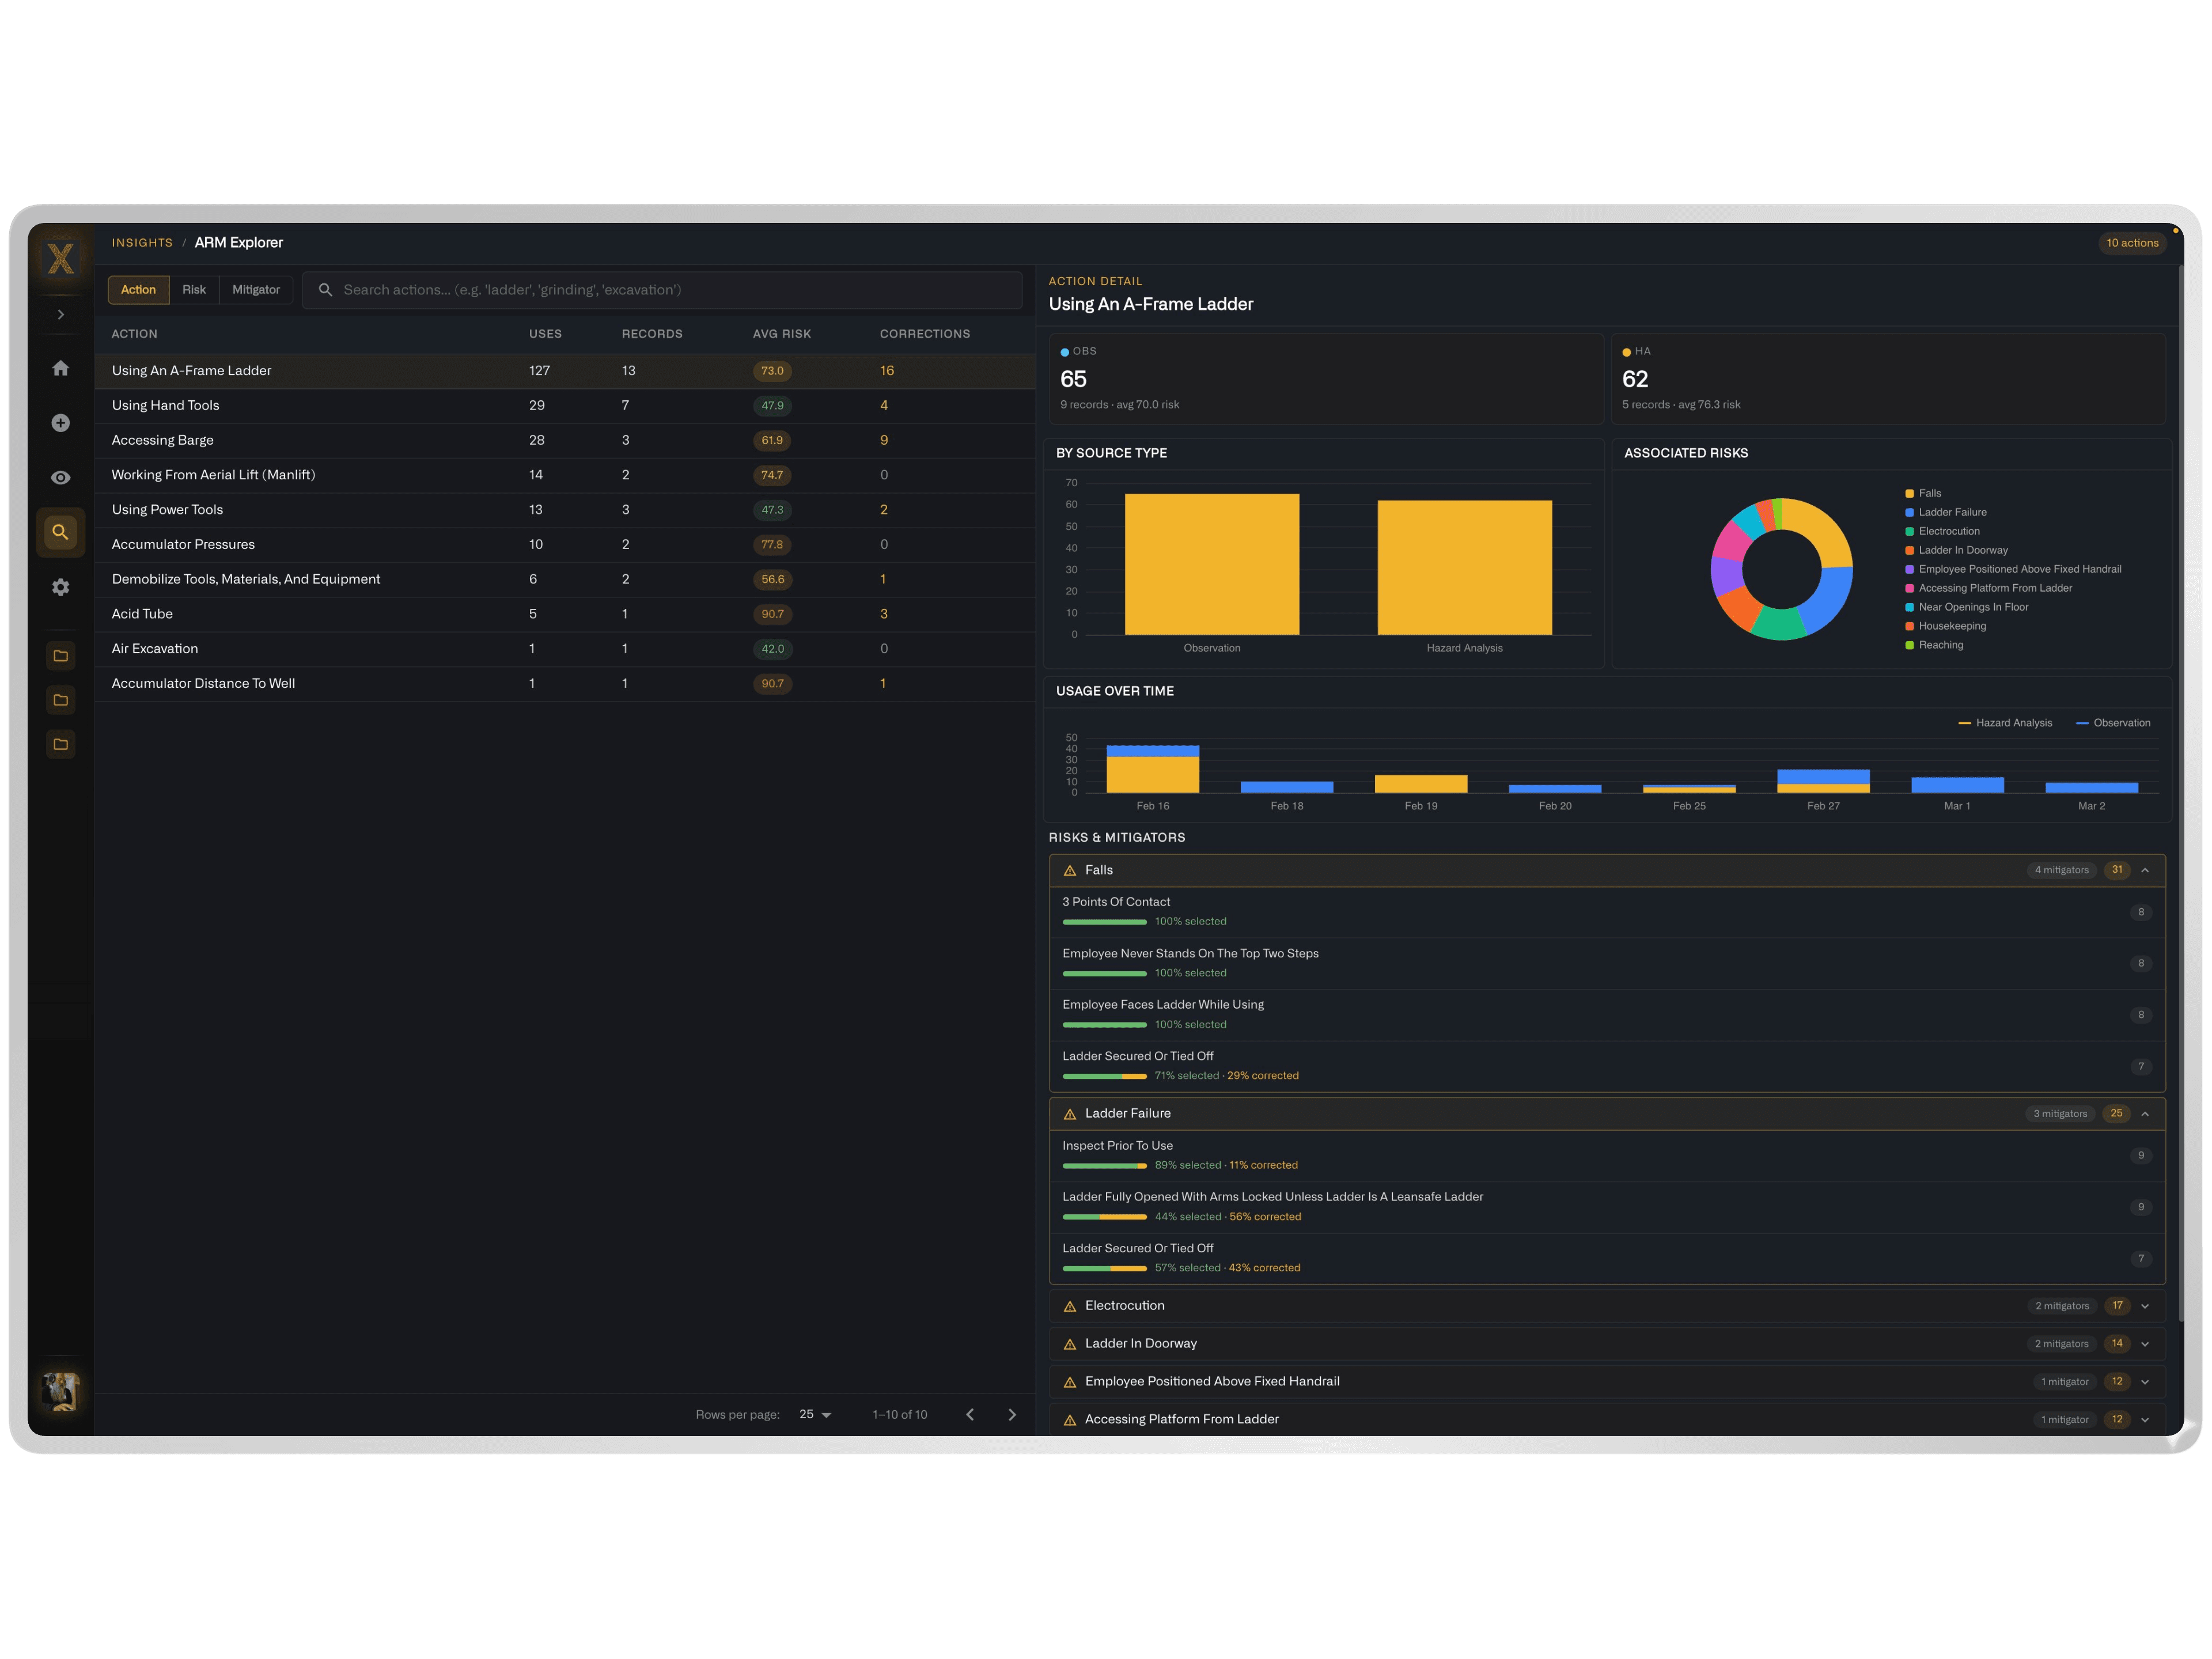
Task: Sort by the AVG RISK column header
Action: 782,334
